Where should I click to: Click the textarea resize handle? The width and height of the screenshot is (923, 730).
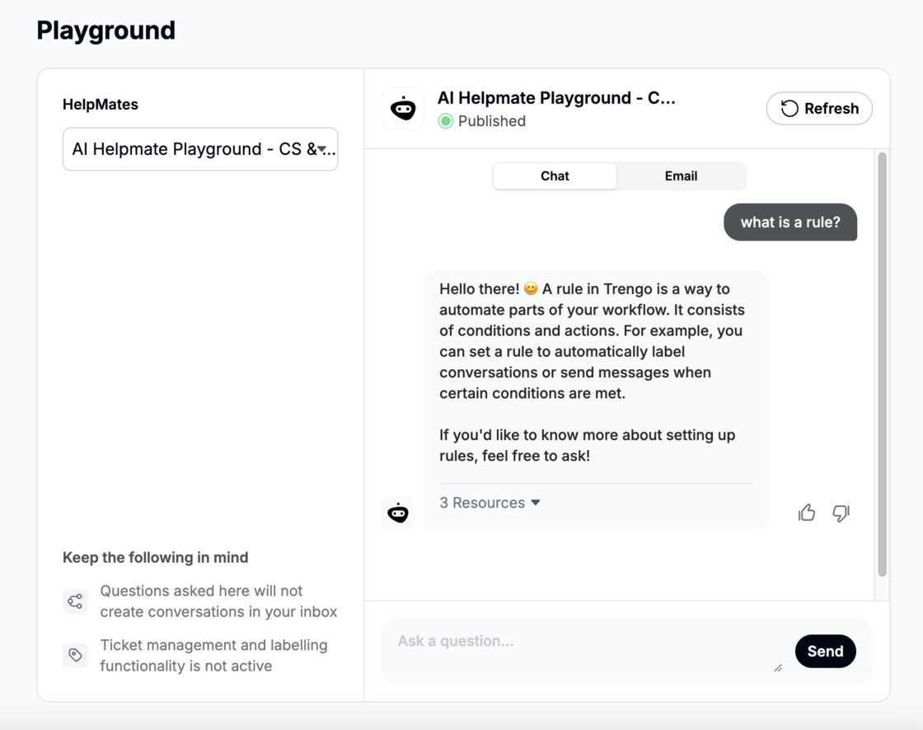[778, 667]
